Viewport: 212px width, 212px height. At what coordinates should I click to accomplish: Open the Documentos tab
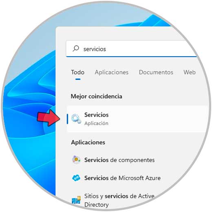tap(156, 72)
